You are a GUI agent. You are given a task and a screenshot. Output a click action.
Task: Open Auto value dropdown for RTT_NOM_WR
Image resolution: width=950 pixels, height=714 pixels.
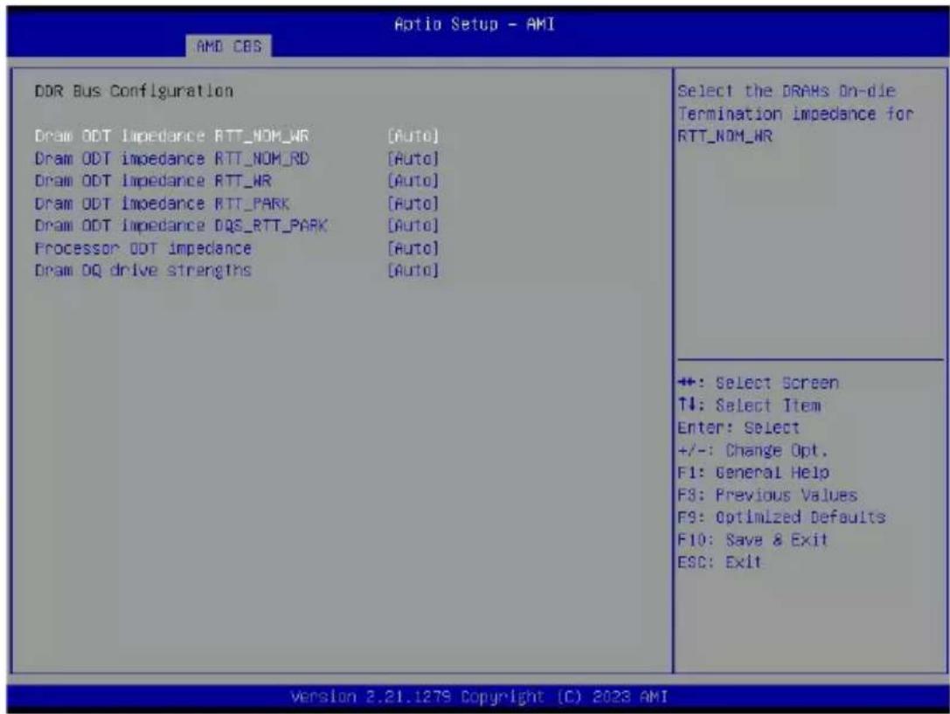[x=413, y=135]
